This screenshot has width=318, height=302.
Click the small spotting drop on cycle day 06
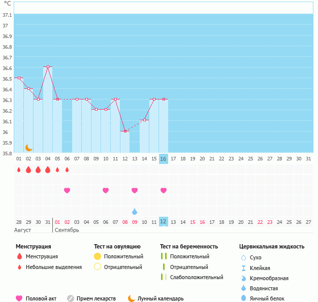pos(67,170)
